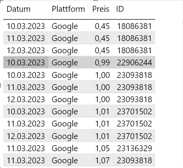Sort table by the ID column header
Image resolution: width=183 pixels, height=168 pixels.
(120, 9)
